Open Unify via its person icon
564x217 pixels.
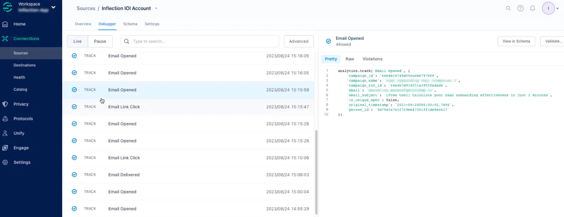(x=5, y=133)
